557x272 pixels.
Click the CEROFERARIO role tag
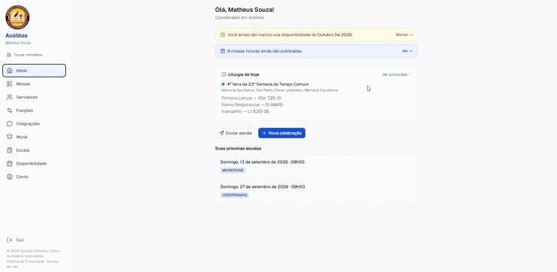pos(234,195)
